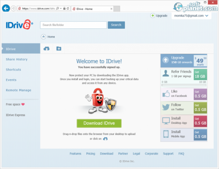Viewport: 219px width, 169px height.
Task: Open the Legal footer link
Action: click(x=136, y=154)
